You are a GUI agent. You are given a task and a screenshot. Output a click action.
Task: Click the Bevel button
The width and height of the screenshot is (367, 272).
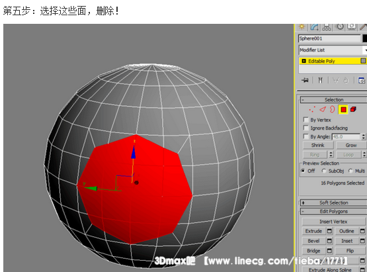click(314, 241)
